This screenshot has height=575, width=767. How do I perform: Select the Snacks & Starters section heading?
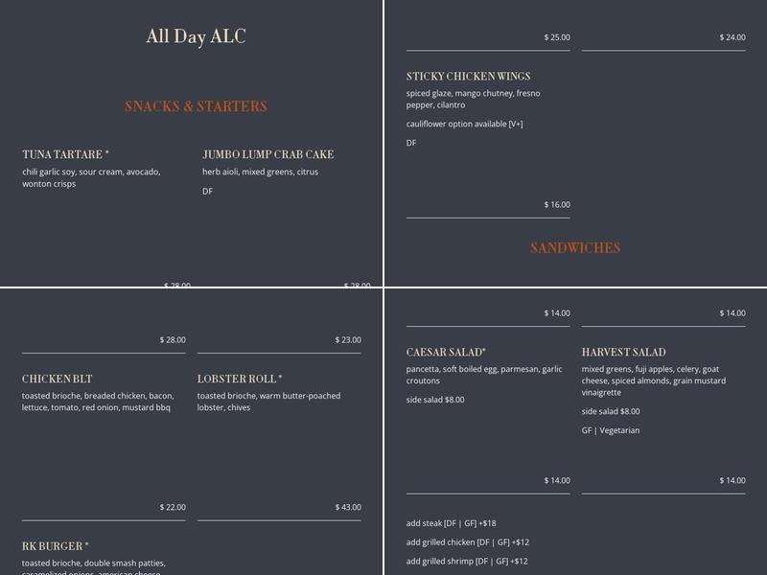coord(196,106)
